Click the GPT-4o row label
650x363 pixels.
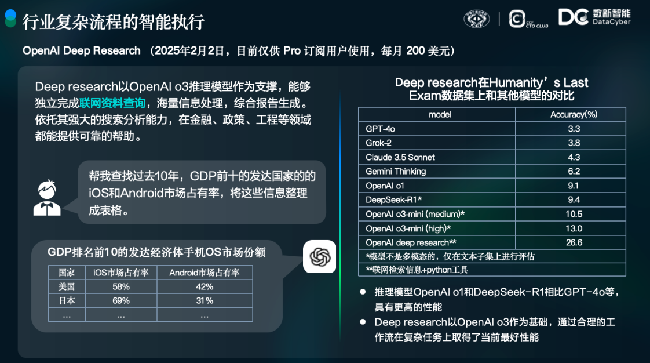click(x=380, y=129)
